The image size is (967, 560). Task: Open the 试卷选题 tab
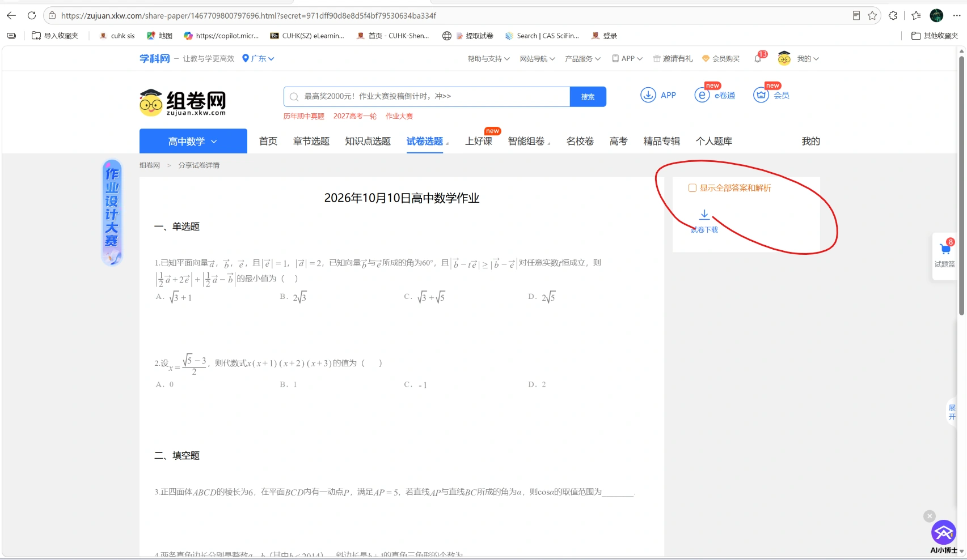coord(424,141)
